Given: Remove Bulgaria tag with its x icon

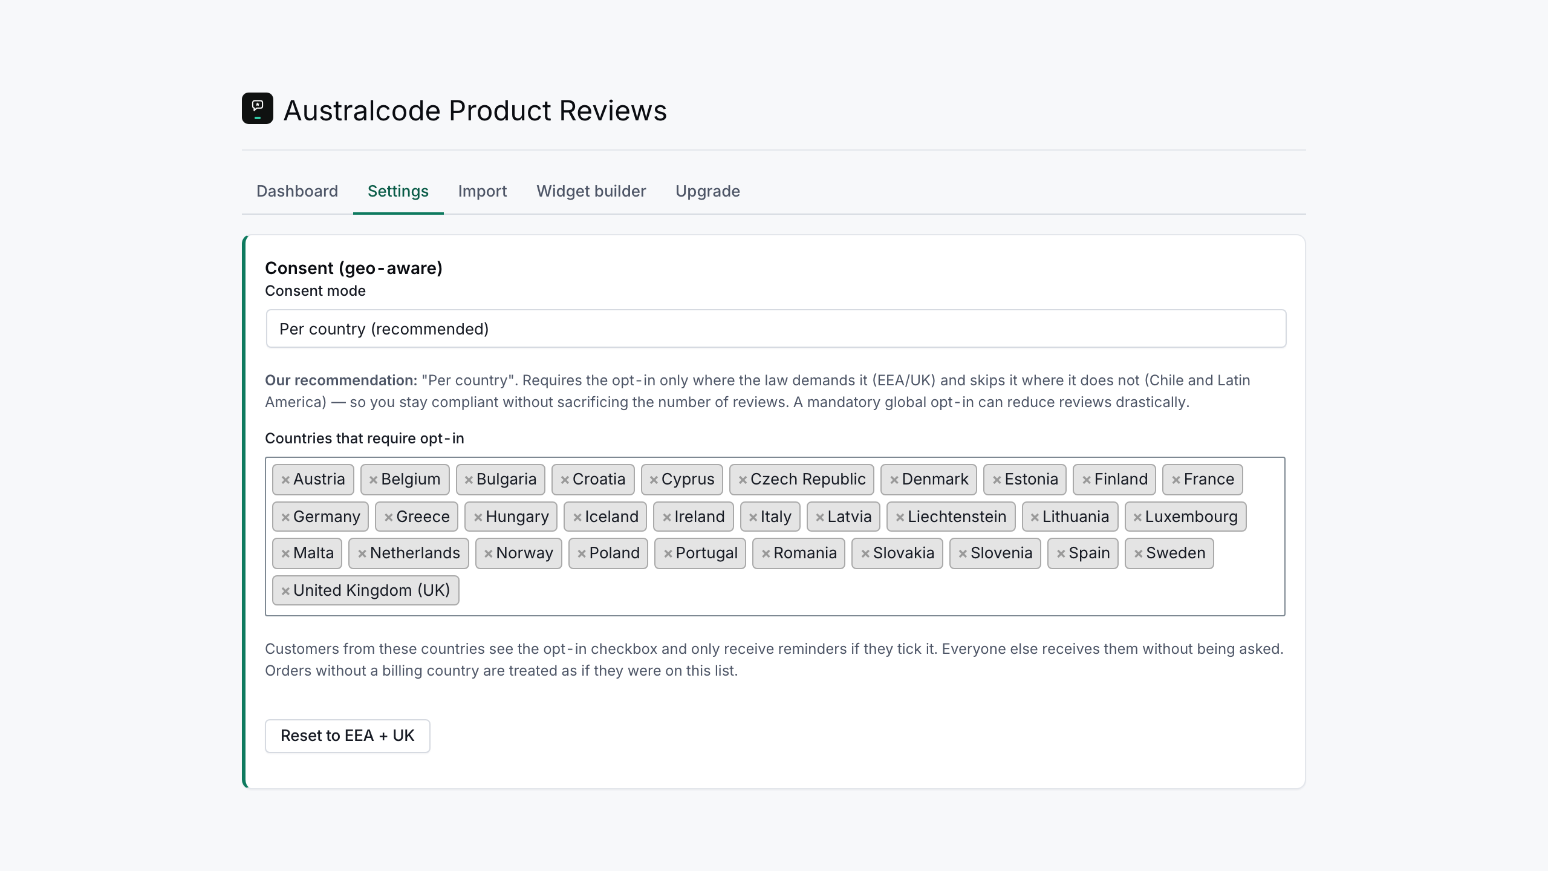Looking at the screenshot, I should point(469,480).
